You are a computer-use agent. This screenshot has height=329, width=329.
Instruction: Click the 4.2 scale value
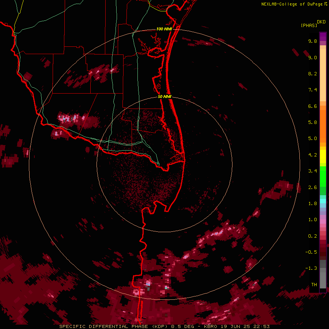pos(313,155)
